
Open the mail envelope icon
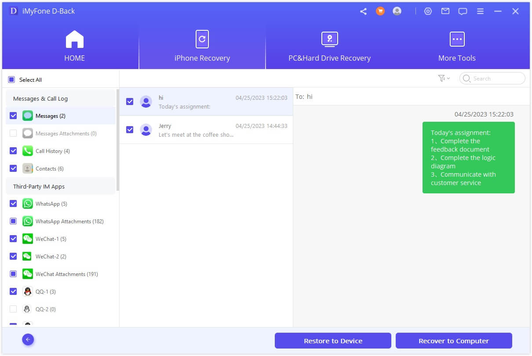click(445, 11)
